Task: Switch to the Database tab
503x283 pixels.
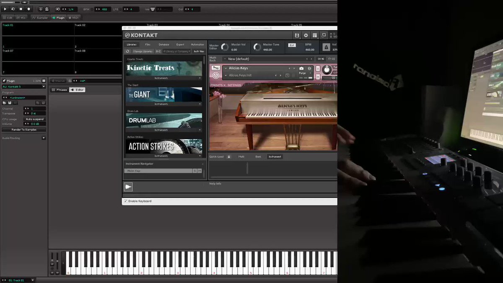Action: [164, 44]
